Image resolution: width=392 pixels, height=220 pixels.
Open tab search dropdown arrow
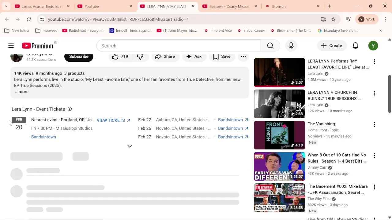click(x=6, y=6)
